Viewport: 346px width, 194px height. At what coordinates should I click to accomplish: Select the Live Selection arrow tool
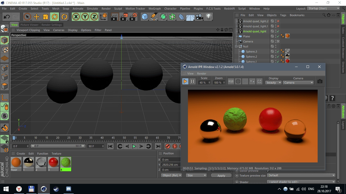[27, 17]
